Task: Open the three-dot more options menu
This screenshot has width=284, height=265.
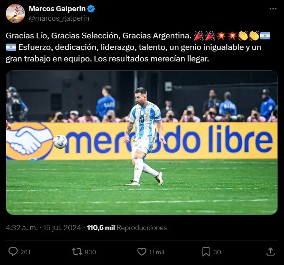Action: pos(273,9)
